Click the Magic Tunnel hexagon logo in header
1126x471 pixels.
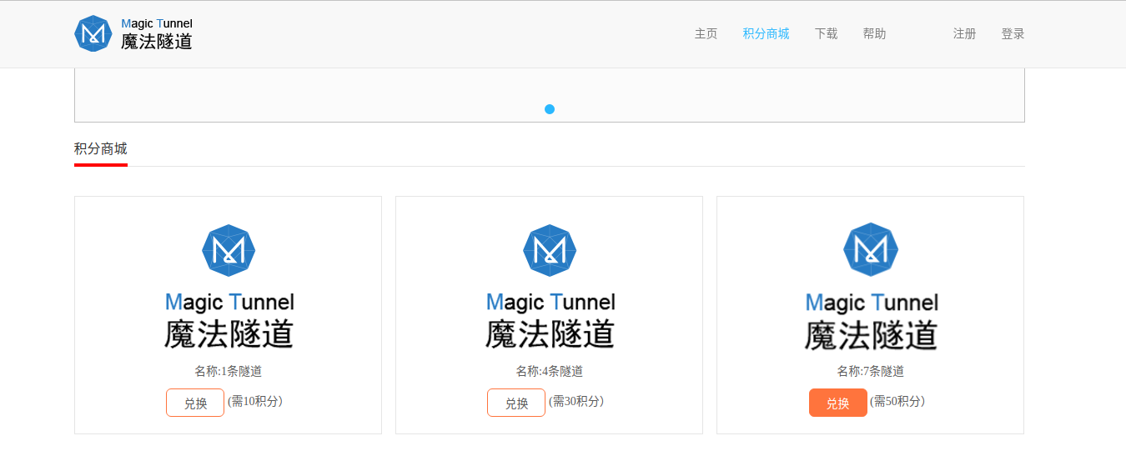(x=93, y=34)
